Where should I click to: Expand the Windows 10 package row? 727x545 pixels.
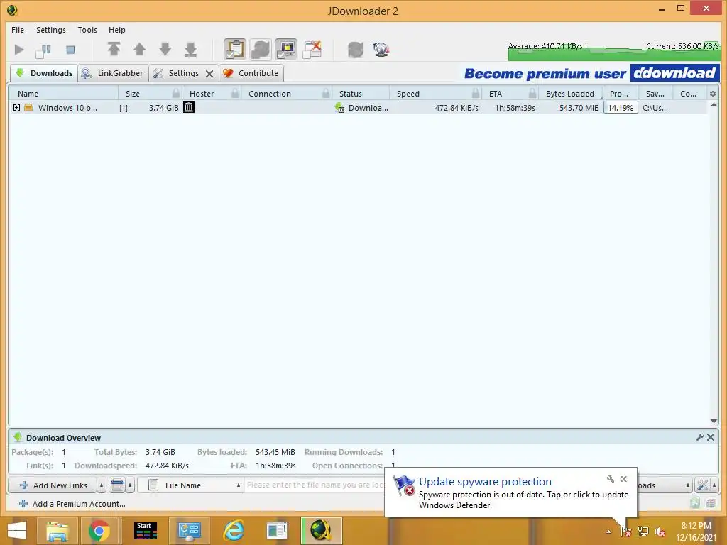17,108
